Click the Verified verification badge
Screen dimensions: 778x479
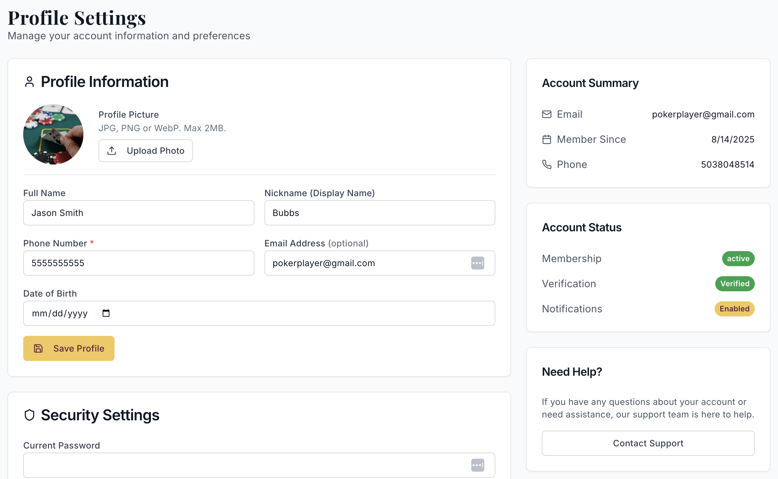735,283
